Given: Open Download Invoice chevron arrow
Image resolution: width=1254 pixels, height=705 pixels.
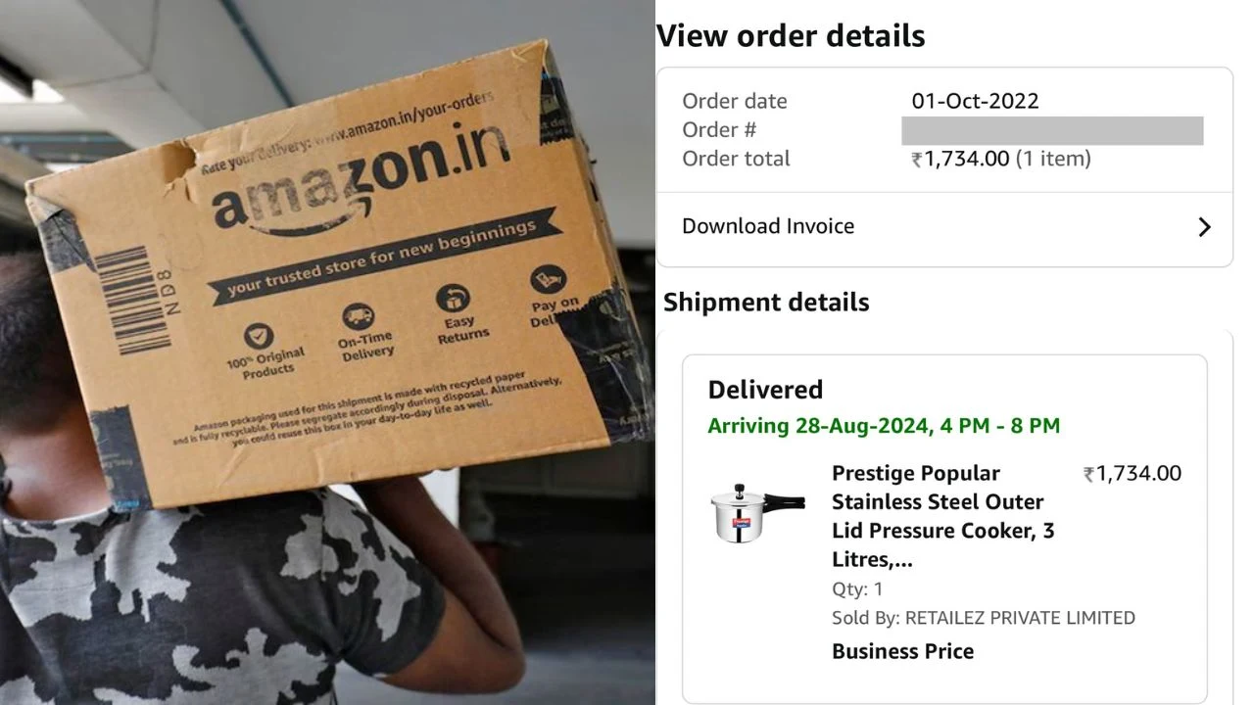Looking at the screenshot, I should click(x=1204, y=227).
